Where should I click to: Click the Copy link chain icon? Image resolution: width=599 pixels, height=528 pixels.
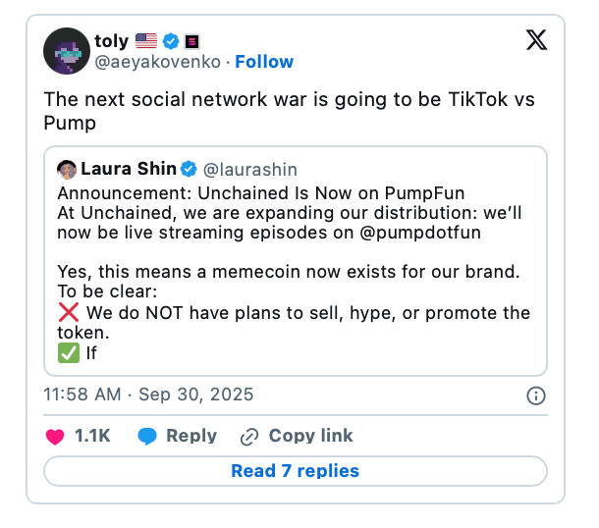click(x=249, y=436)
